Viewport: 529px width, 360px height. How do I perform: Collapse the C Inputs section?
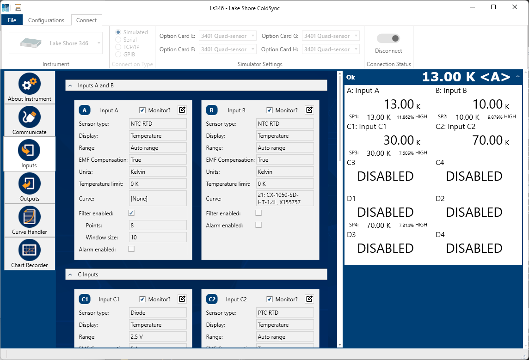(70, 275)
